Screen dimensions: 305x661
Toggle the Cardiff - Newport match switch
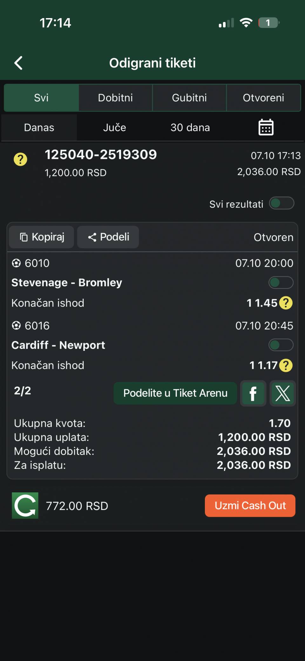[281, 345]
